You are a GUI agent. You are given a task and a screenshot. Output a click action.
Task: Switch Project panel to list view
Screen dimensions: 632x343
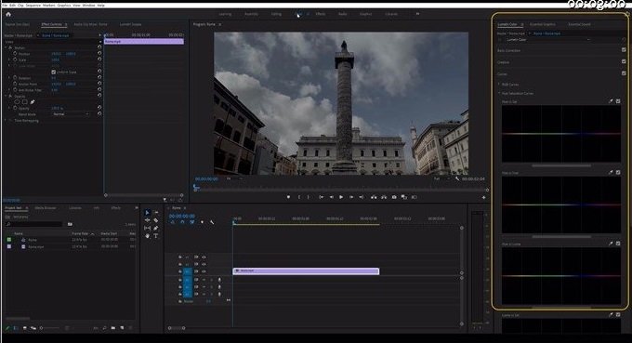coord(16,328)
